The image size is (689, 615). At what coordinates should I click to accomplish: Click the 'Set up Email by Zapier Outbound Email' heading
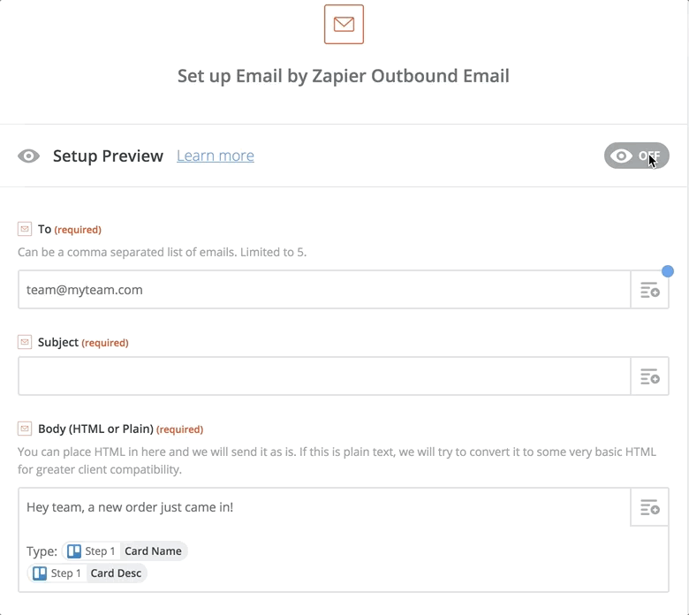pyautogui.click(x=344, y=76)
